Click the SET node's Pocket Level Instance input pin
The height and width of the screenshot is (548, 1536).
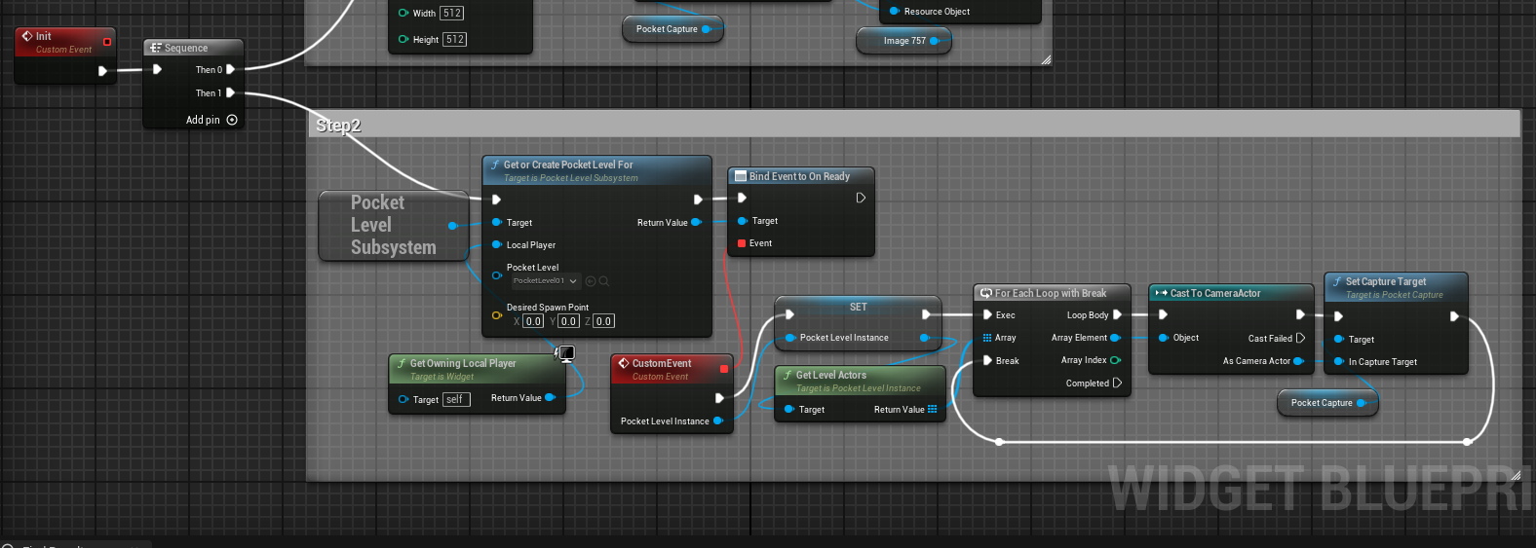click(790, 338)
